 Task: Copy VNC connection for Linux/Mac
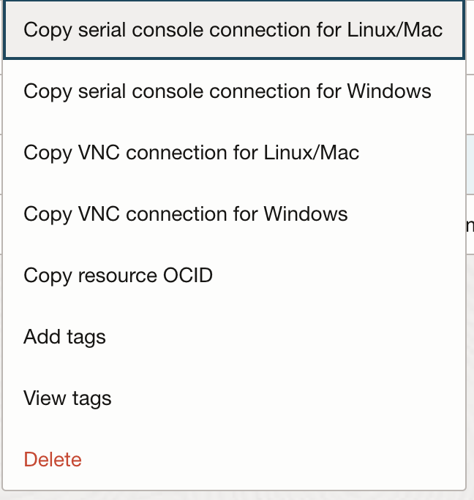pyautogui.click(x=192, y=153)
